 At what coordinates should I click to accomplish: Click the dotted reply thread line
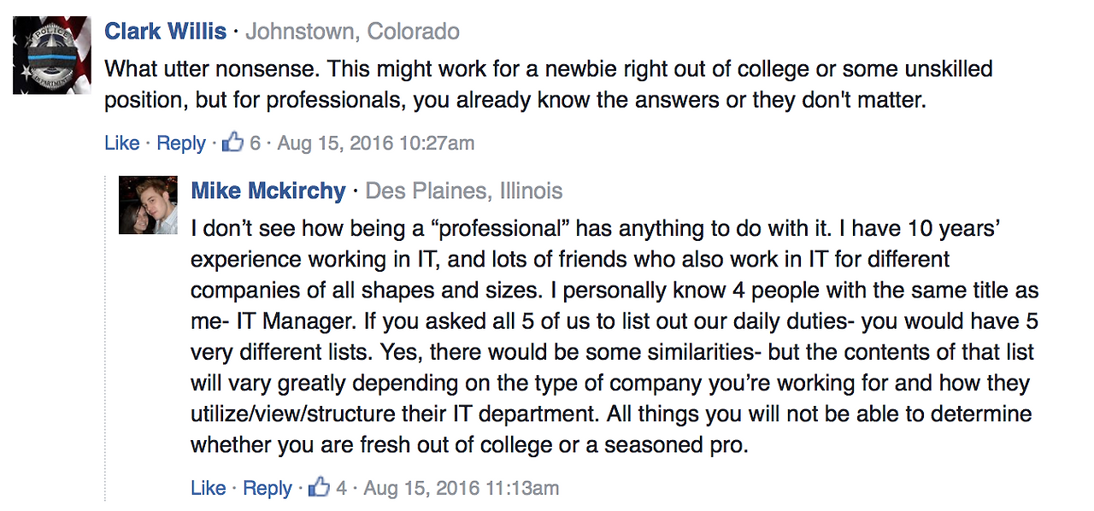105,338
